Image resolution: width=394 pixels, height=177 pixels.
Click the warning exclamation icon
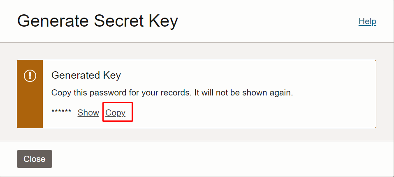(x=30, y=75)
